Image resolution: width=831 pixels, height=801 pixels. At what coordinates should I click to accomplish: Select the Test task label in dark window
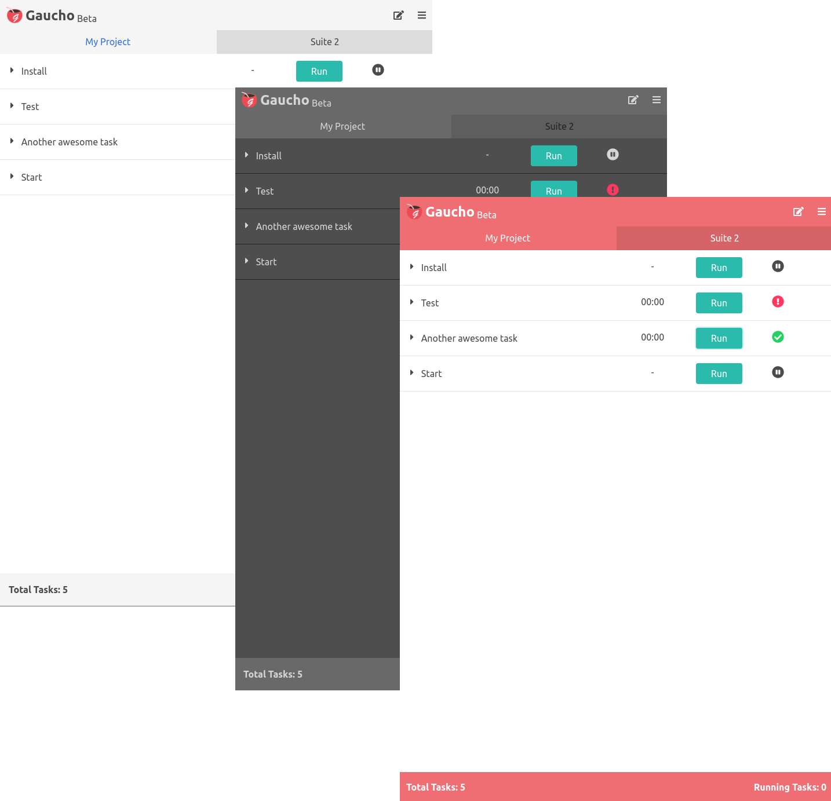(x=265, y=191)
